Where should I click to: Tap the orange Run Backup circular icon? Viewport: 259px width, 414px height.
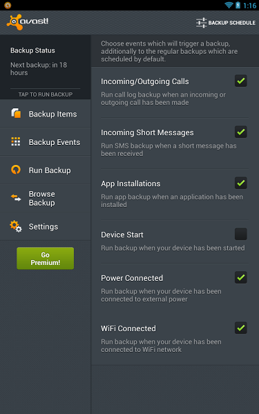[x=16, y=170]
